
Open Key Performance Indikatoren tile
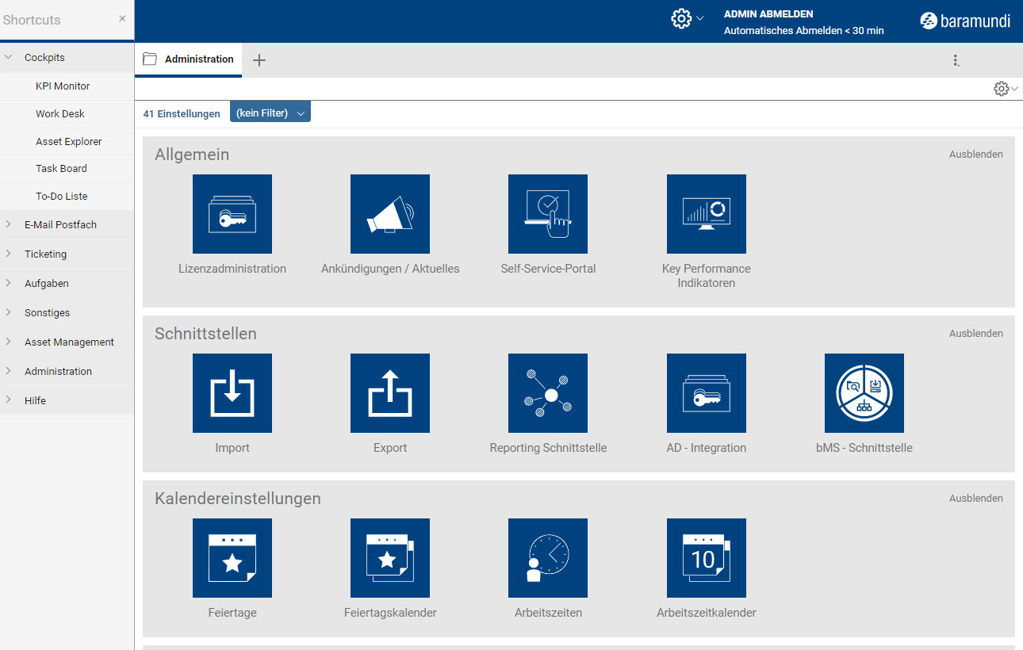pyautogui.click(x=706, y=214)
